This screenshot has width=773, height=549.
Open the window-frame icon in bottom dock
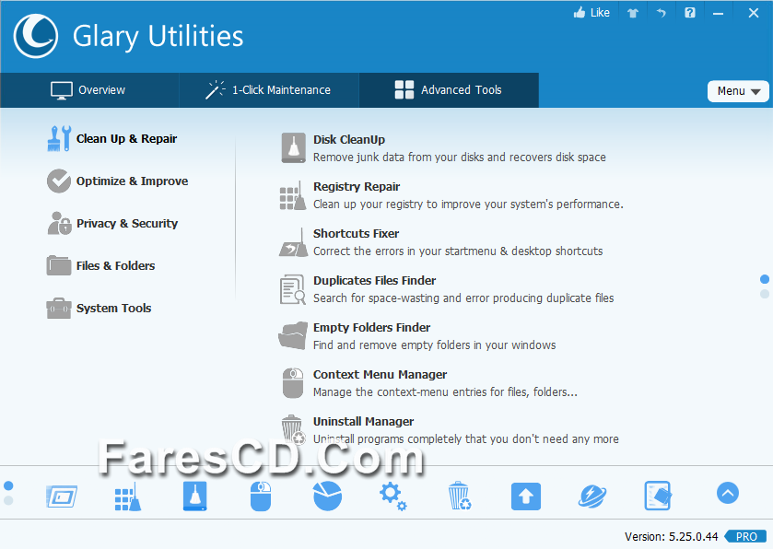coord(62,496)
